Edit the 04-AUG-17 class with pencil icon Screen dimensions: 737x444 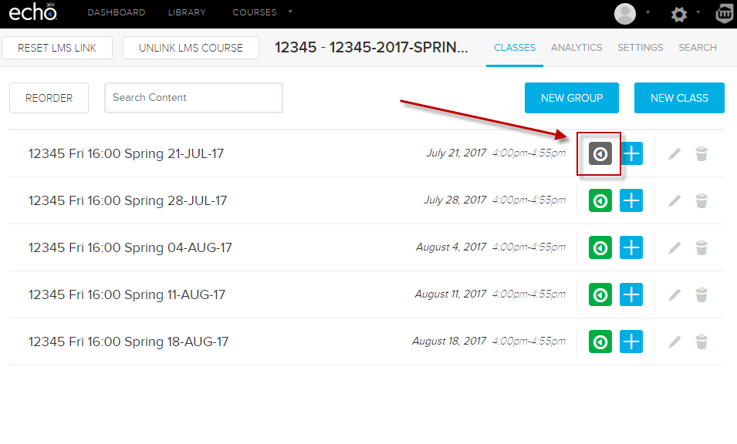coord(674,248)
